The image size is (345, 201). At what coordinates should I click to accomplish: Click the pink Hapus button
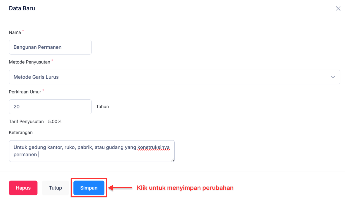23,188
